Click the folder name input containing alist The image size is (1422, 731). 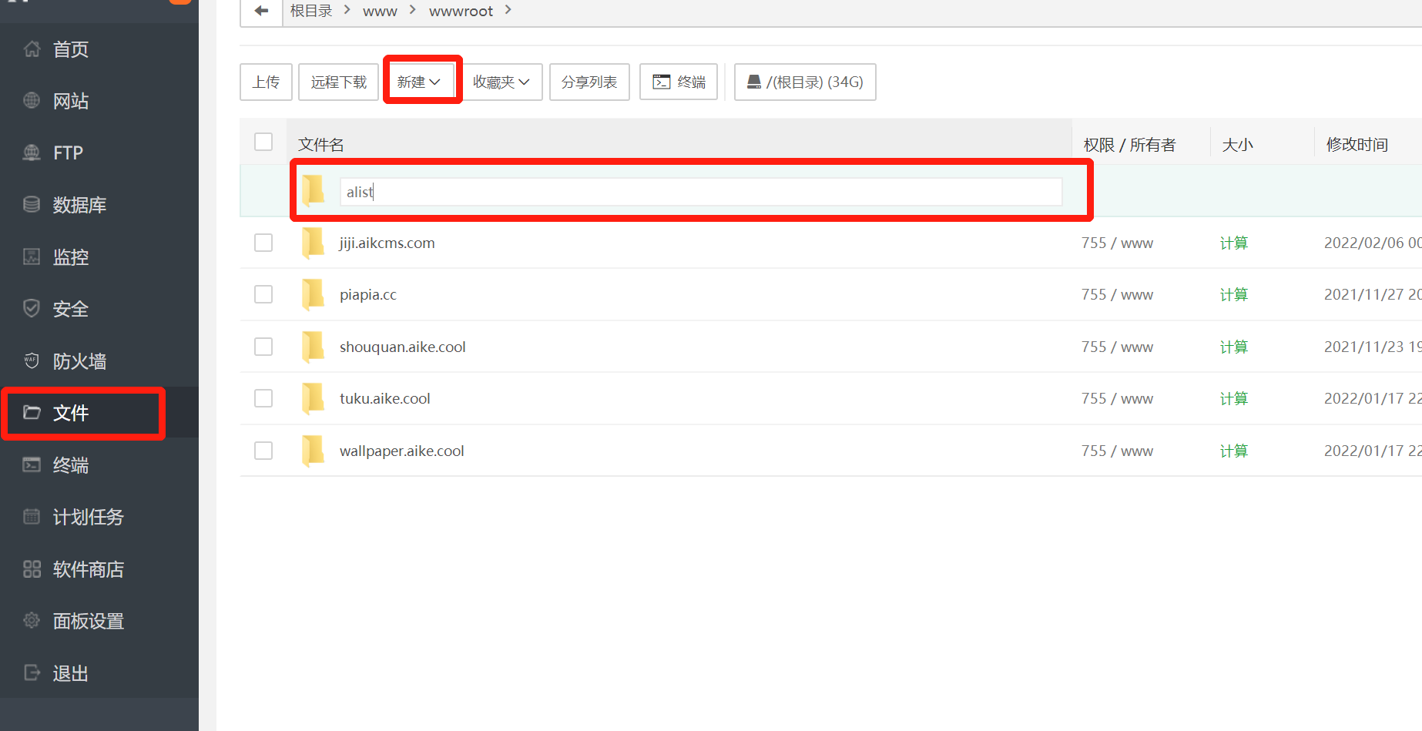pyautogui.click(x=700, y=192)
